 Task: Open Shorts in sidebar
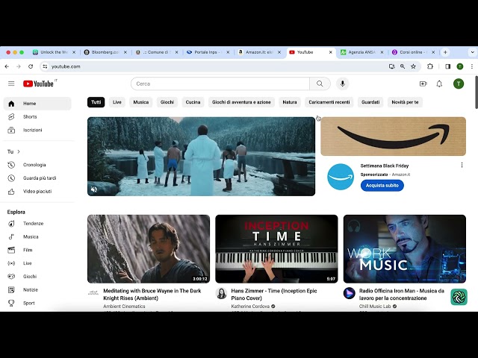[x=37, y=116]
